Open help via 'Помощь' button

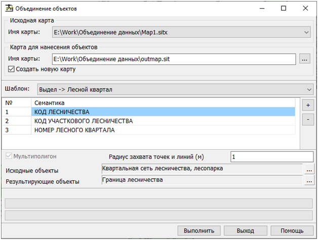coord(292,230)
